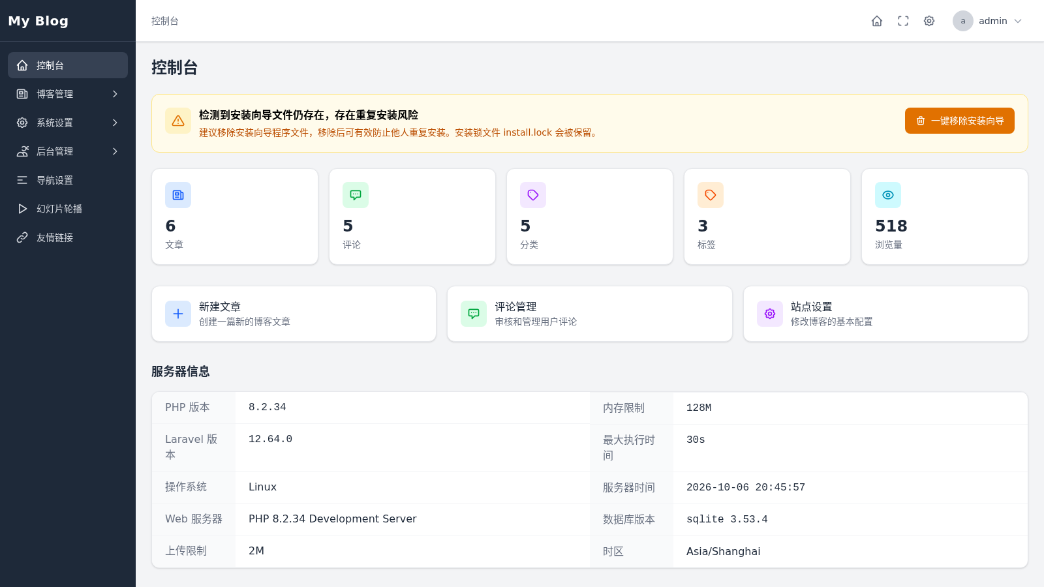Click the play icon for 幻灯片轮播
This screenshot has width=1044, height=587.
22,209
